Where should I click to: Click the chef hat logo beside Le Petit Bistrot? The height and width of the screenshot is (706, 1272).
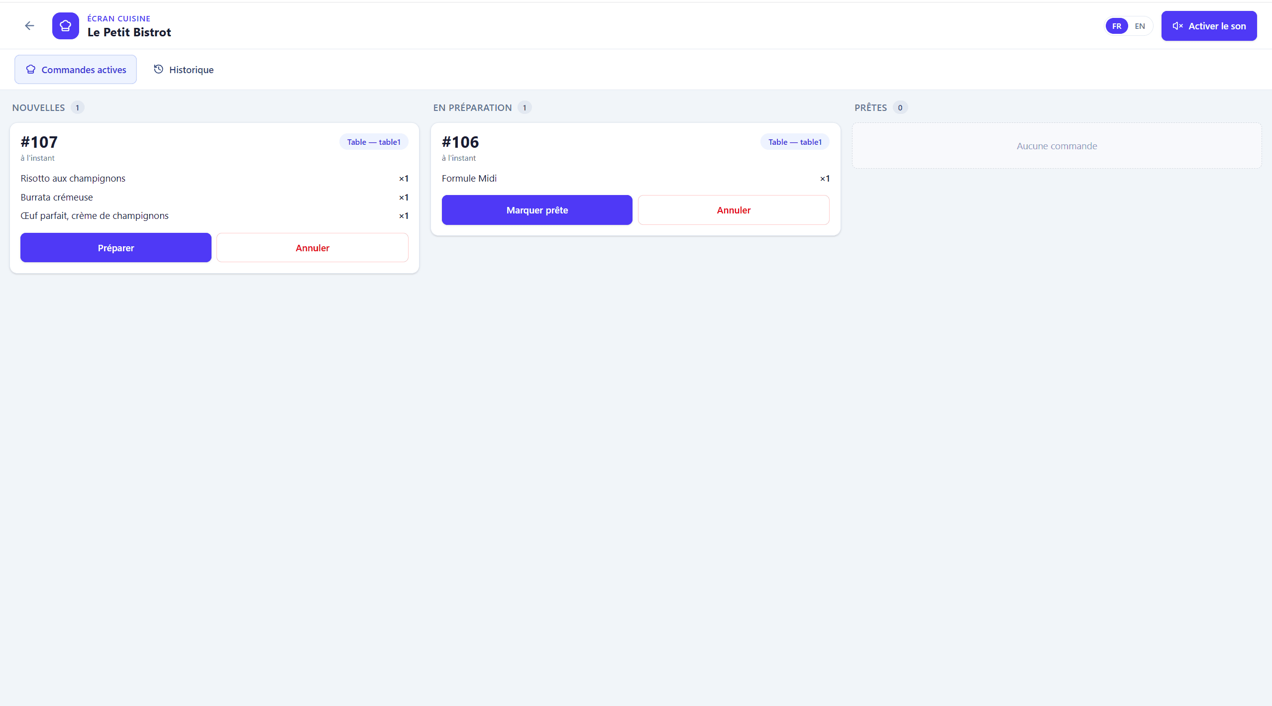[x=65, y=26]
